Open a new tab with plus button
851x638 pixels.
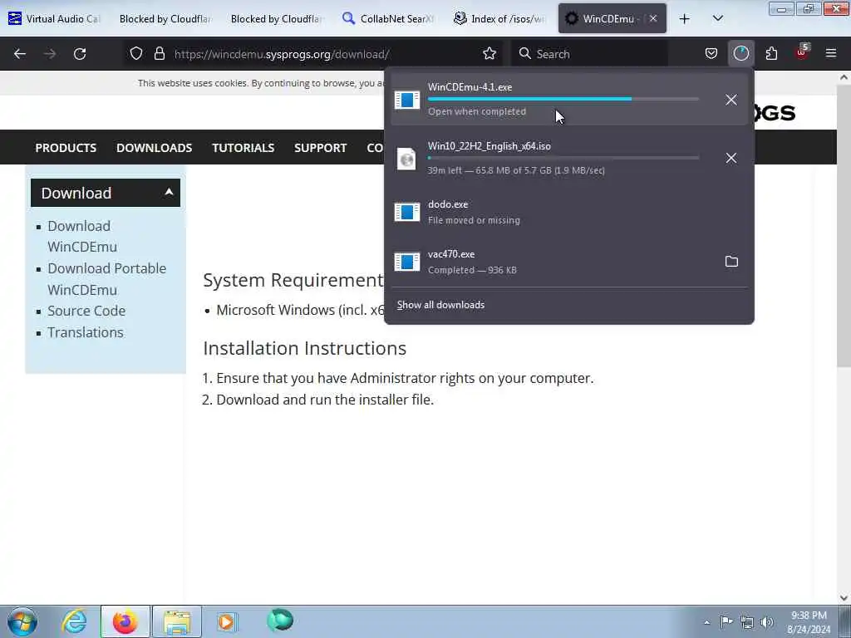coord(685,19)
